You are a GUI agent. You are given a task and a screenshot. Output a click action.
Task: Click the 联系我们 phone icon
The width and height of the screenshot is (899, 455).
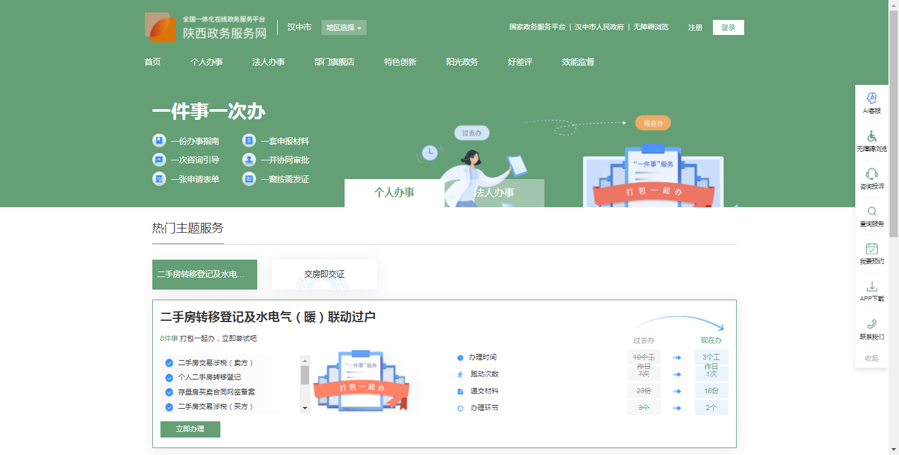coord(872,324)
